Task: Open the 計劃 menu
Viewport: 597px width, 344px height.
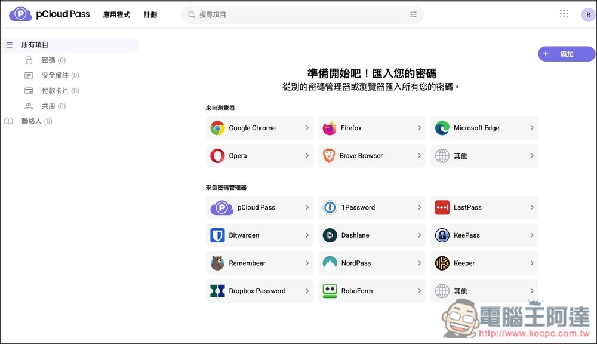Action: point(150,15)
